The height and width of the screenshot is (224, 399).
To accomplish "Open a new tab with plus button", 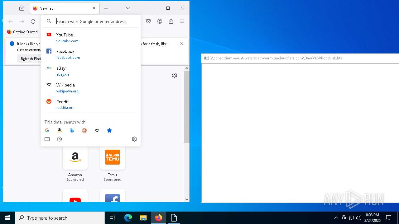I will 106,8.
